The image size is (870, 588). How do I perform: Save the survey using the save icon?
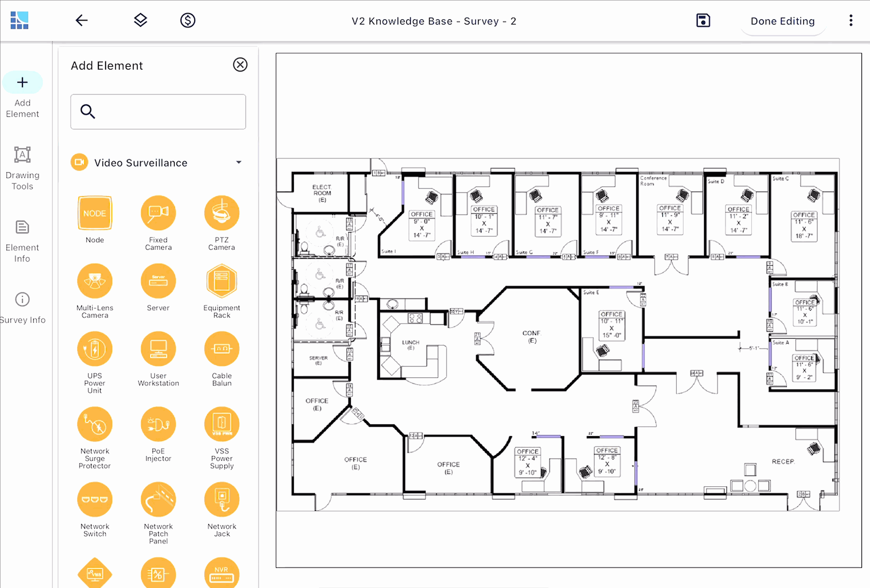click(703, 20)
